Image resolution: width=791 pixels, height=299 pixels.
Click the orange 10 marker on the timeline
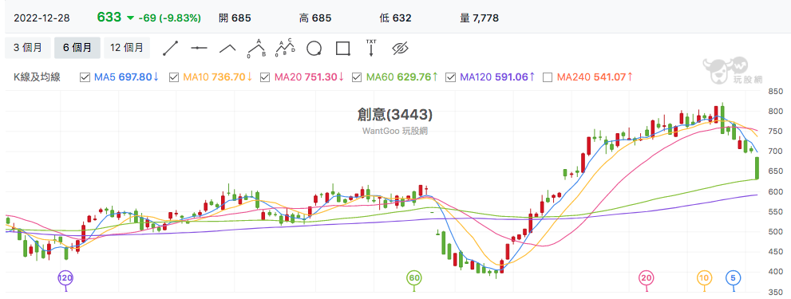tap(704, 277)
